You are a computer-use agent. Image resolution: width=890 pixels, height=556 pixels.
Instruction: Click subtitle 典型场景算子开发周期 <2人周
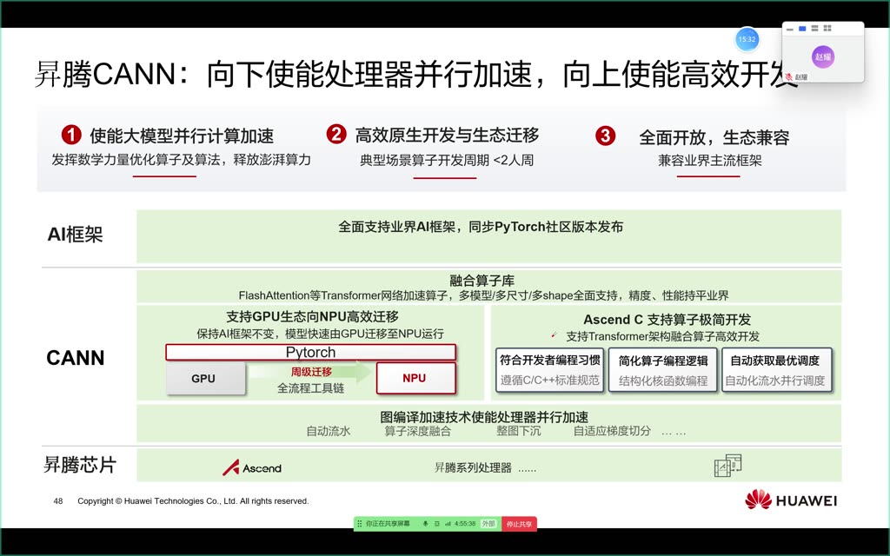[x=447, y=161]
